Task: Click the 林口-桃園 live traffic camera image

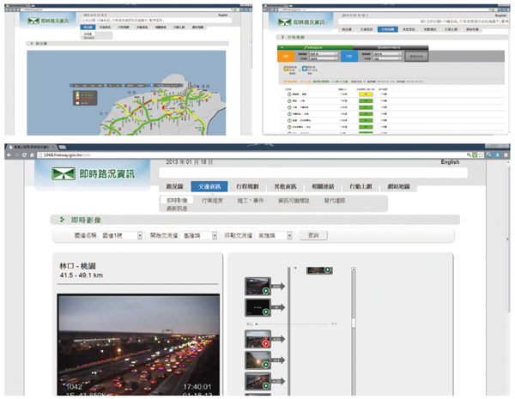Action: tap(136, 348)
